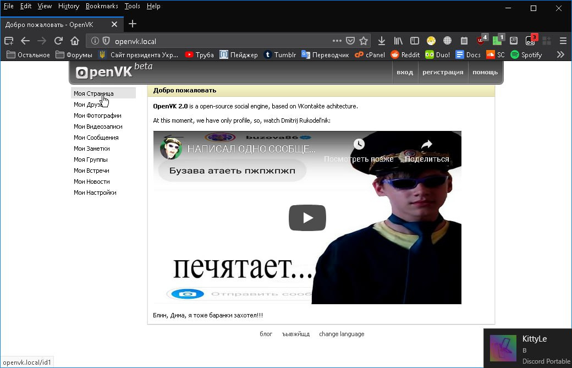The width and height of the screenshot is (572, 368).
Task: Open the Firefox hamburger menu
Action: (x=563, y=41)
